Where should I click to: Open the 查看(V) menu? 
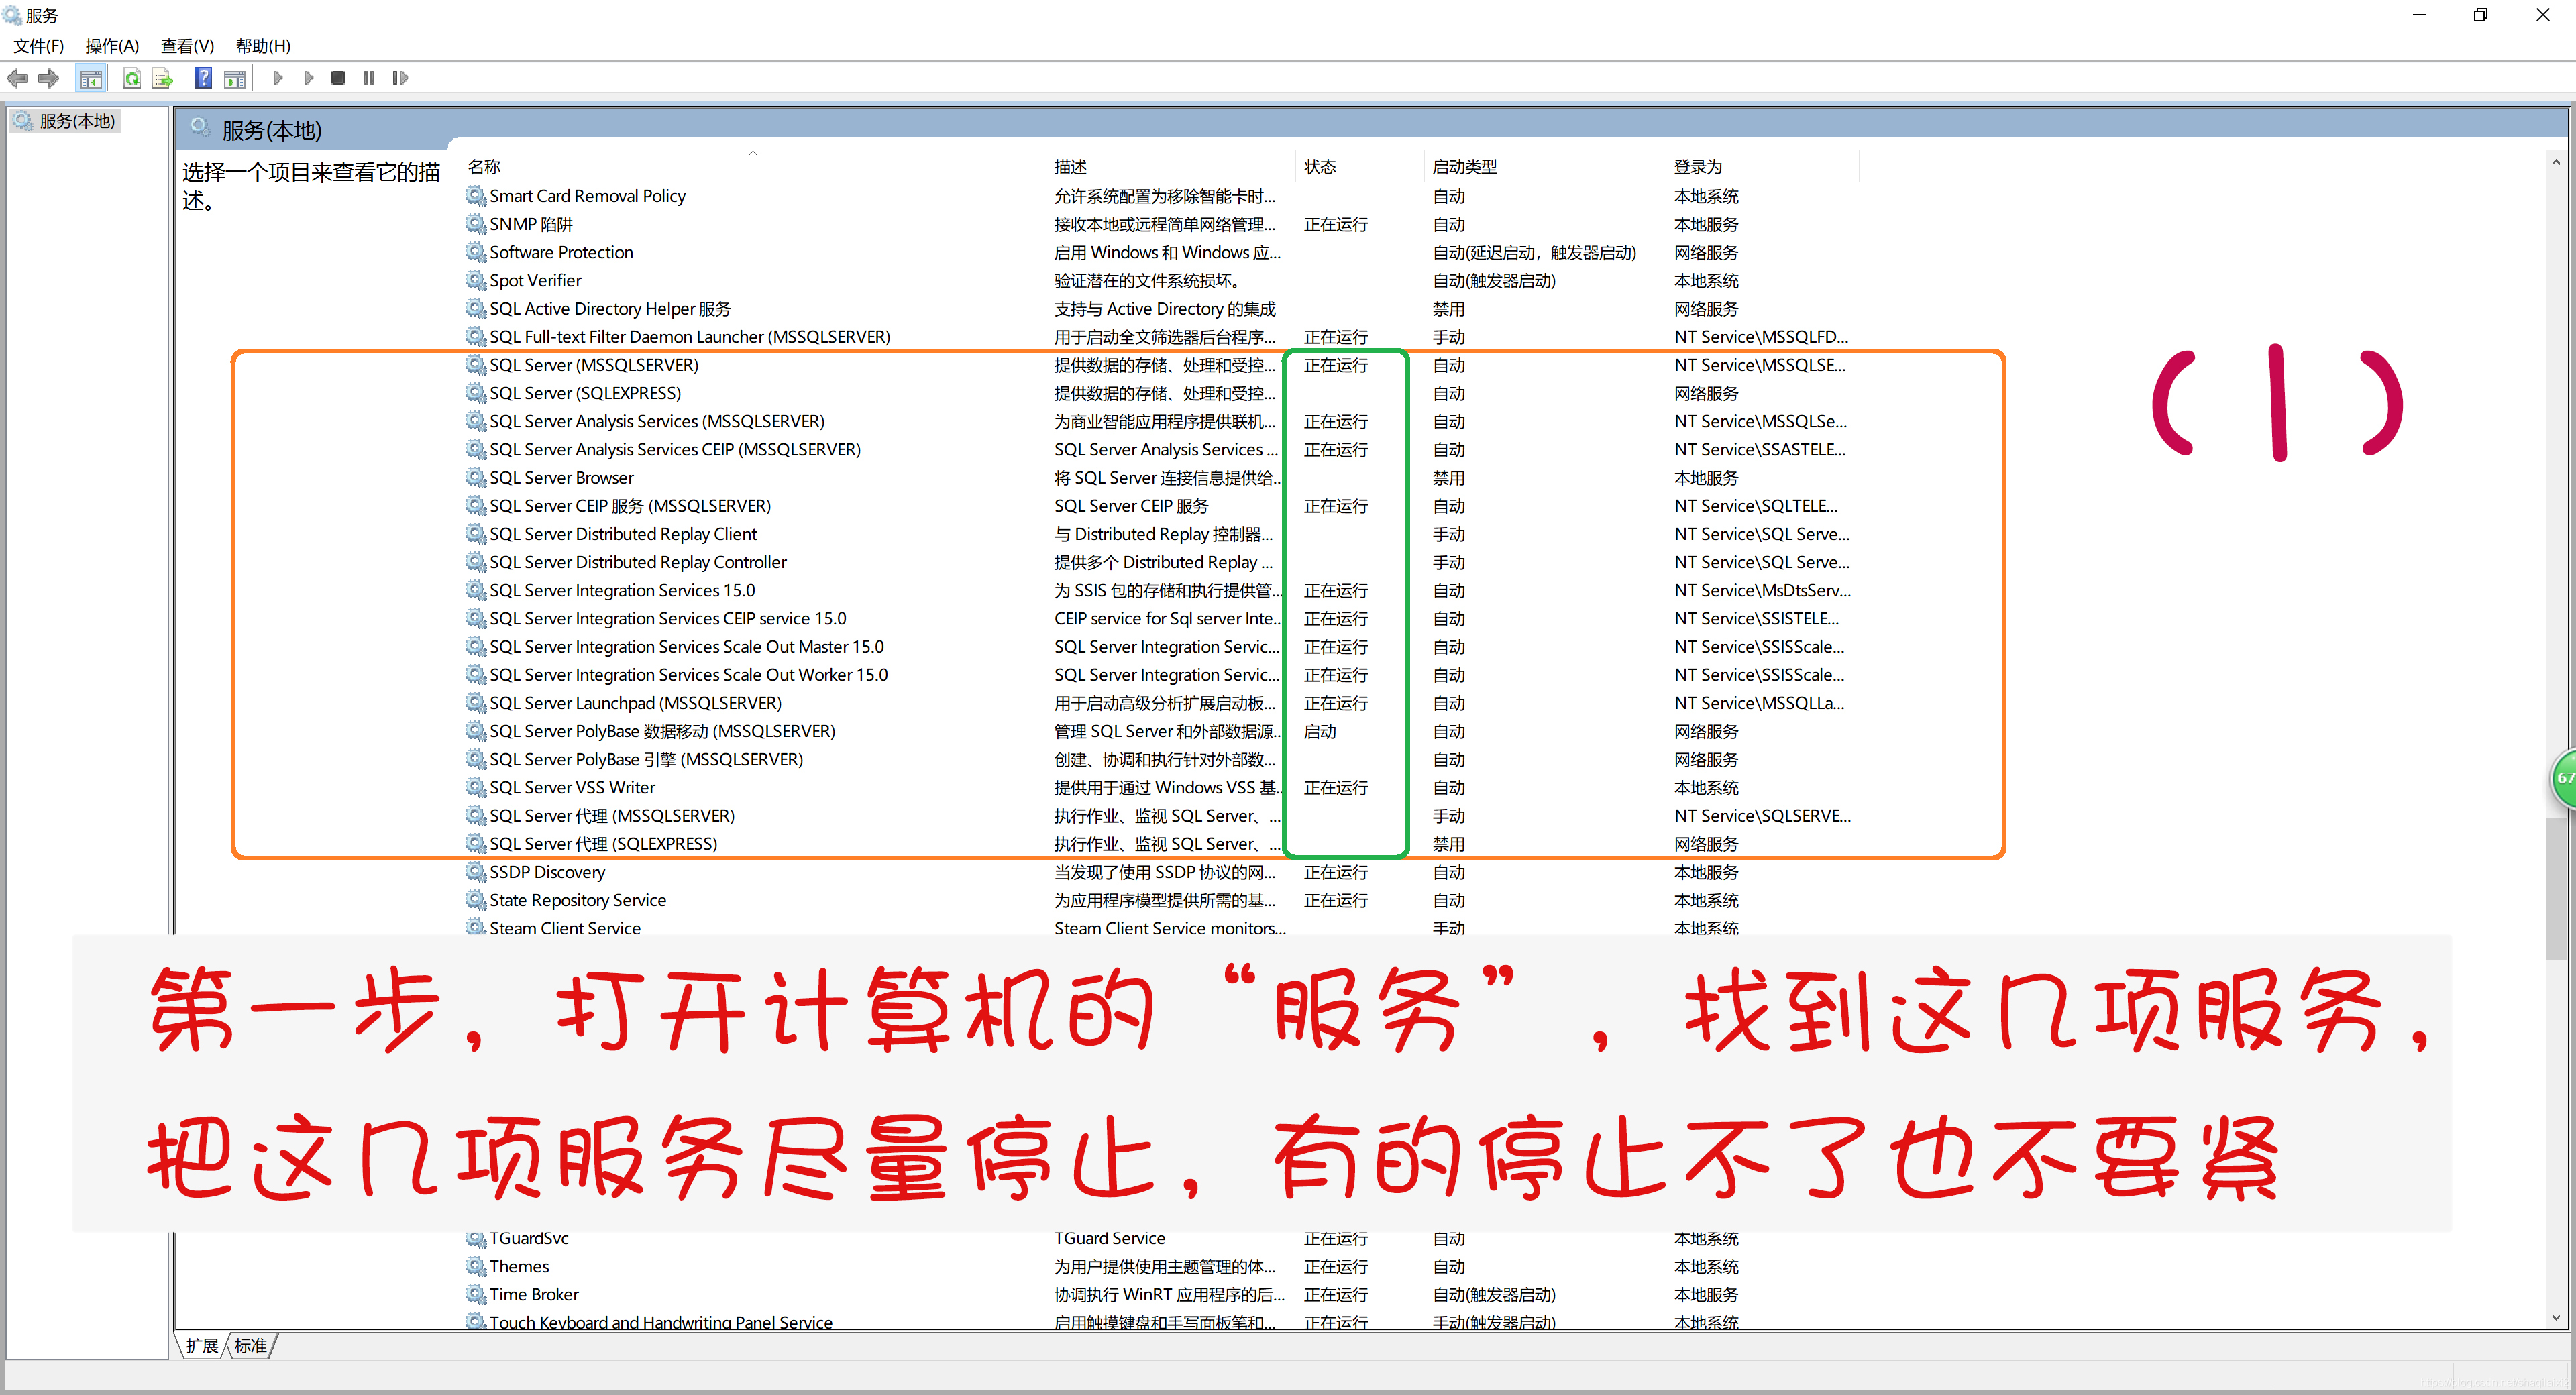tap(187, 46)
